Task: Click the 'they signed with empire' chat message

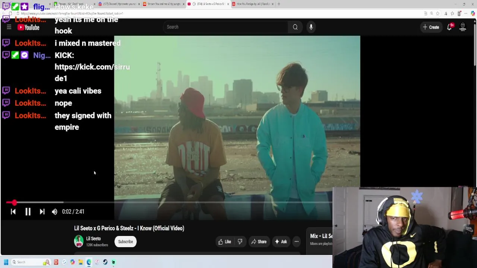Action: point(83,121)
